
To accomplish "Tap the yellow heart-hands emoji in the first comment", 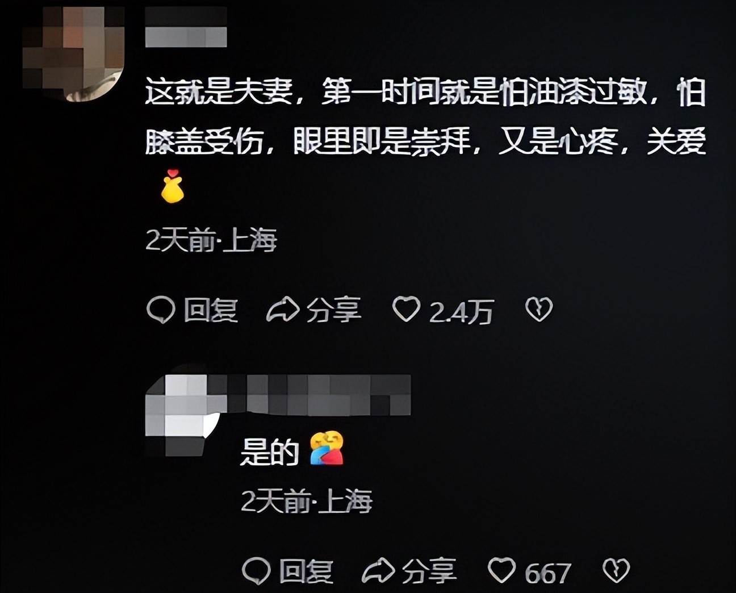I will [172, 186].
